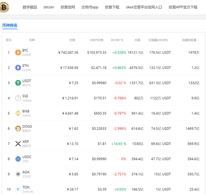206x195 pixels.
Task: Click XRP market cap 1030亿
Action: pyautogui.click(x=138, y=144)
